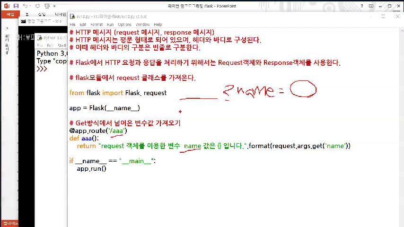Open Shell menu in Python Shell window
The image size is (404, 227).
point(62,45)
